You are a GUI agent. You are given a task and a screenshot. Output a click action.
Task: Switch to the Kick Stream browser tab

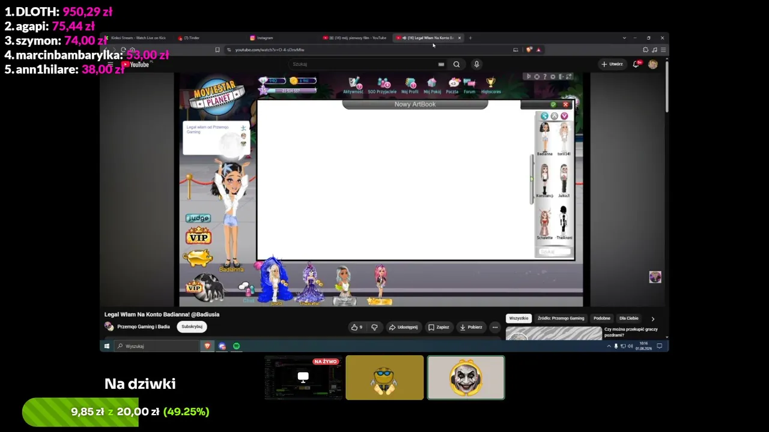pyautogui.click(x=138, y=38)
